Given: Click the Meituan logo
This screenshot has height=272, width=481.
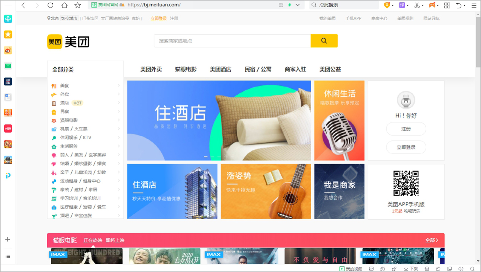Looking at the screenshot, I should point(68,42).
